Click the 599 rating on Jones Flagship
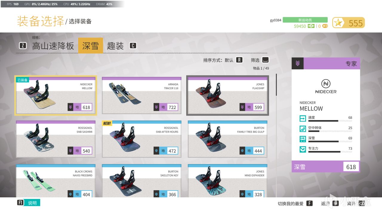Viewport: 382px width, 214px height. coord(258,107)
